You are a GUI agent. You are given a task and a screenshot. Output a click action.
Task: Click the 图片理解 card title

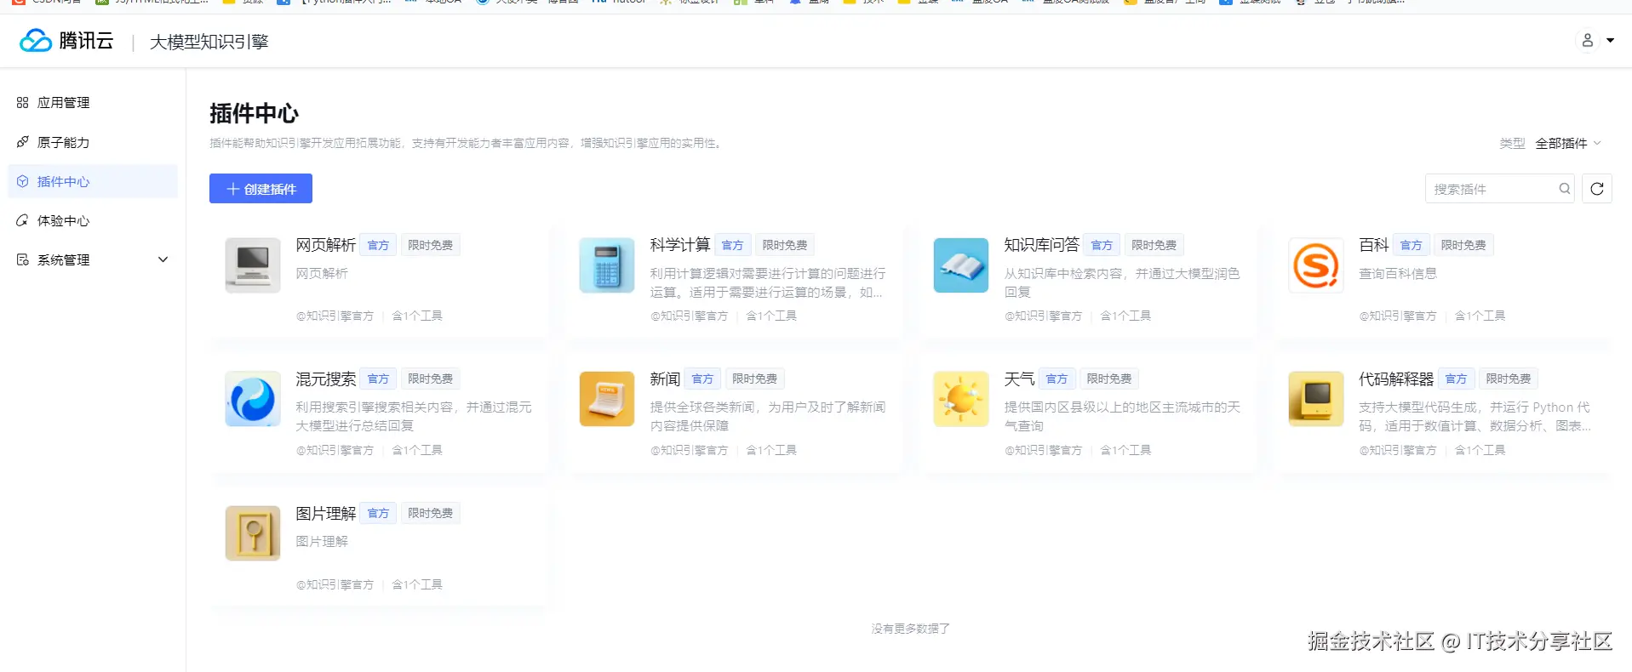click(x=326, y=513)
